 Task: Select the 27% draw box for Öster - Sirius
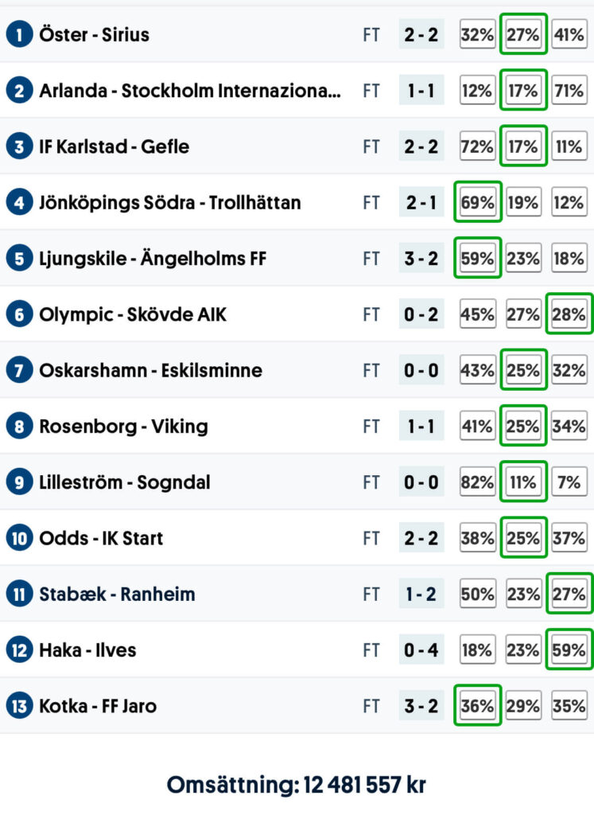pyautogui.click(x=523, y=35)
